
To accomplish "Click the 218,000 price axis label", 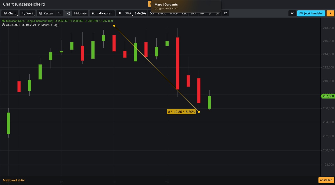I will [x=328, y=28].
